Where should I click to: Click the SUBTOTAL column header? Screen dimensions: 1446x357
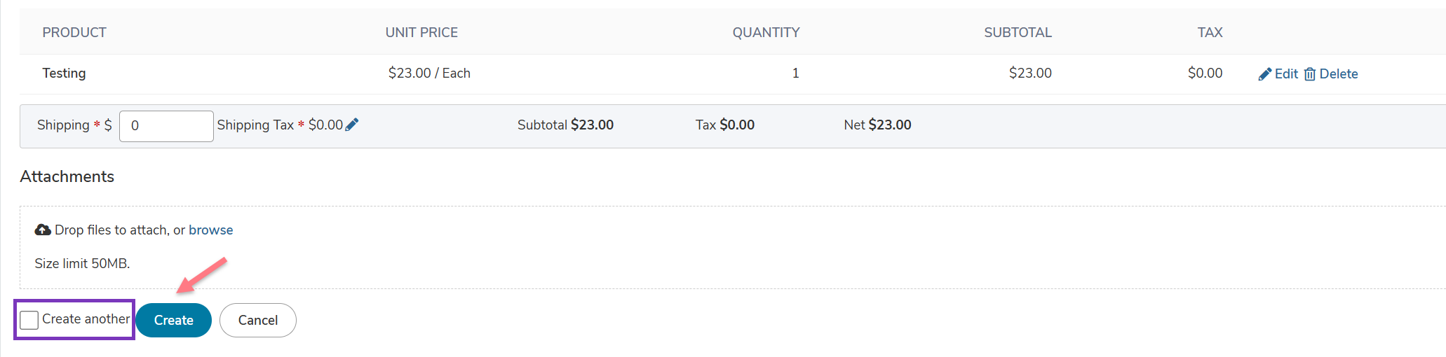coord(1018,32)
